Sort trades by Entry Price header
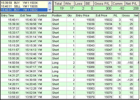The image size is (140, 100). click(x=85, y=15)
